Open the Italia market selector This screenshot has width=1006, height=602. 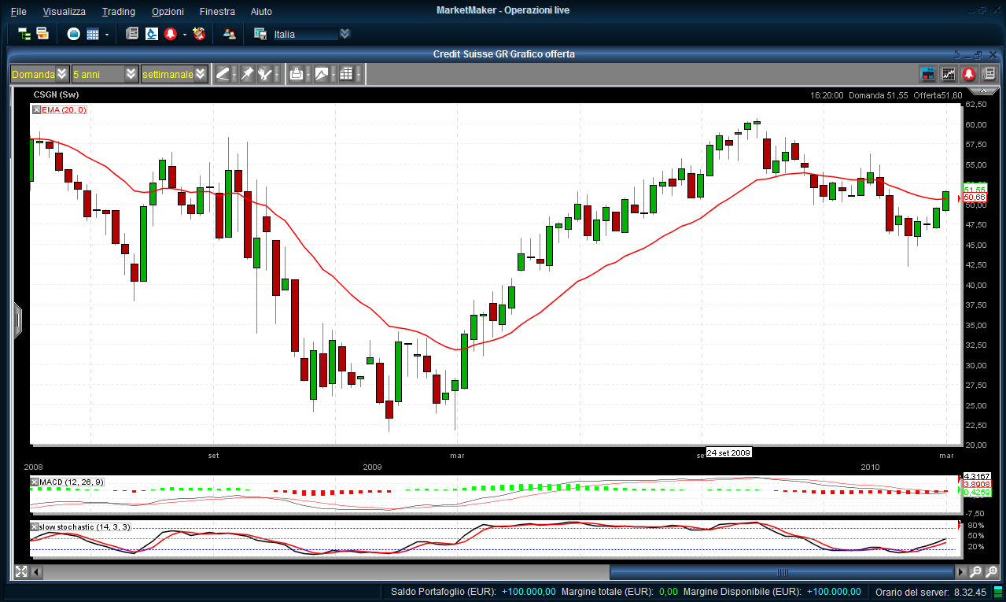click(x=307, y=34)
